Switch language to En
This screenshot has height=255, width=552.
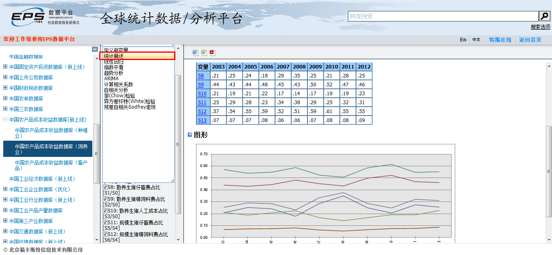coord(463,40)
